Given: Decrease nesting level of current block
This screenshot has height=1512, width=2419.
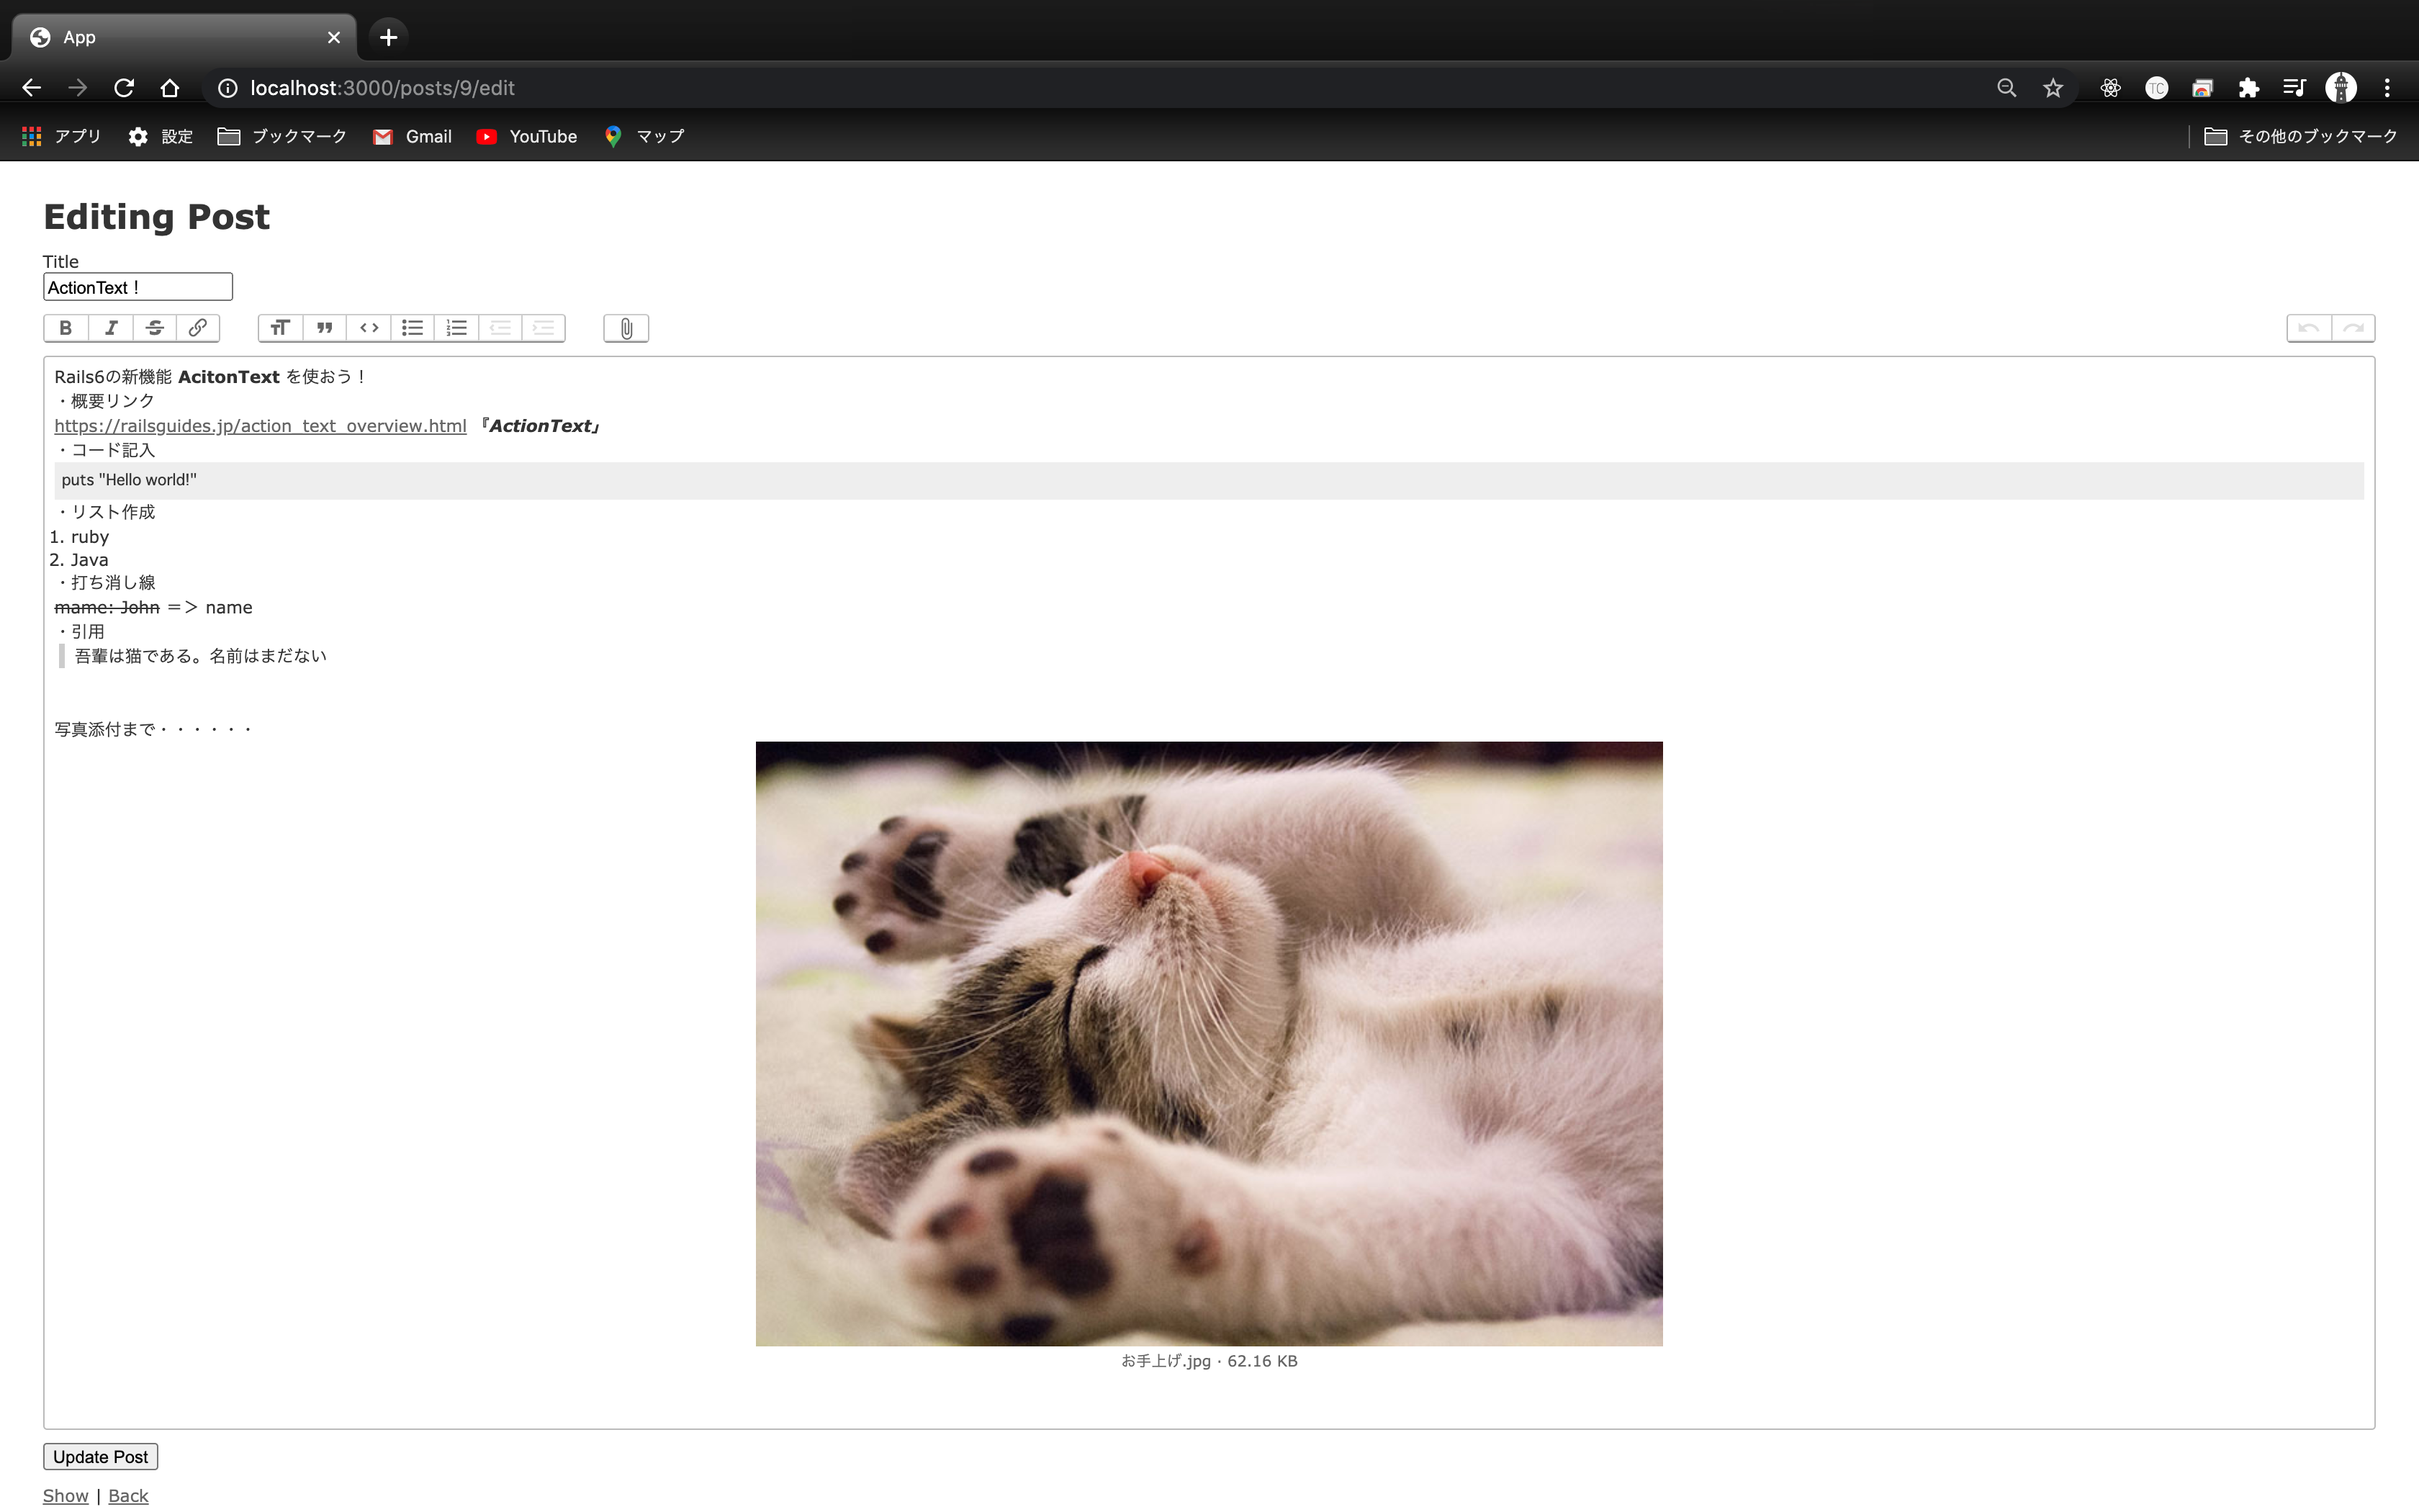Looking at the screenshot, I should tap(500, 328).
